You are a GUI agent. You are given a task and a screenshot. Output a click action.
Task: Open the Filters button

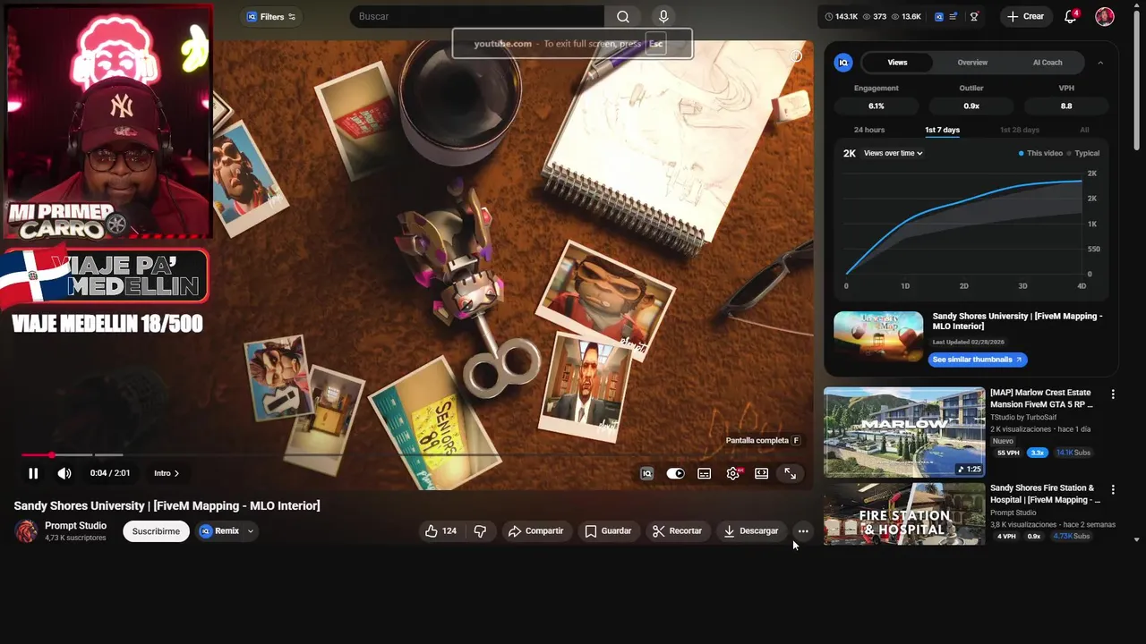pyautogui.click(x=271, y=16)
